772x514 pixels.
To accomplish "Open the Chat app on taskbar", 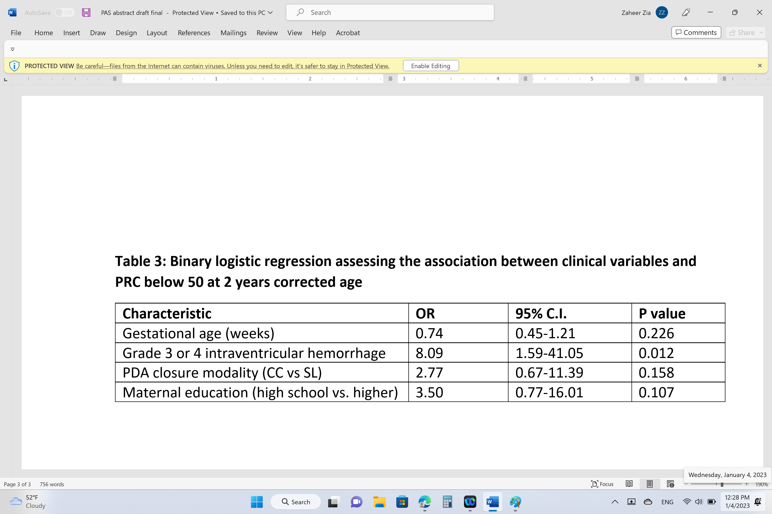I will click(x=356, y=502).
